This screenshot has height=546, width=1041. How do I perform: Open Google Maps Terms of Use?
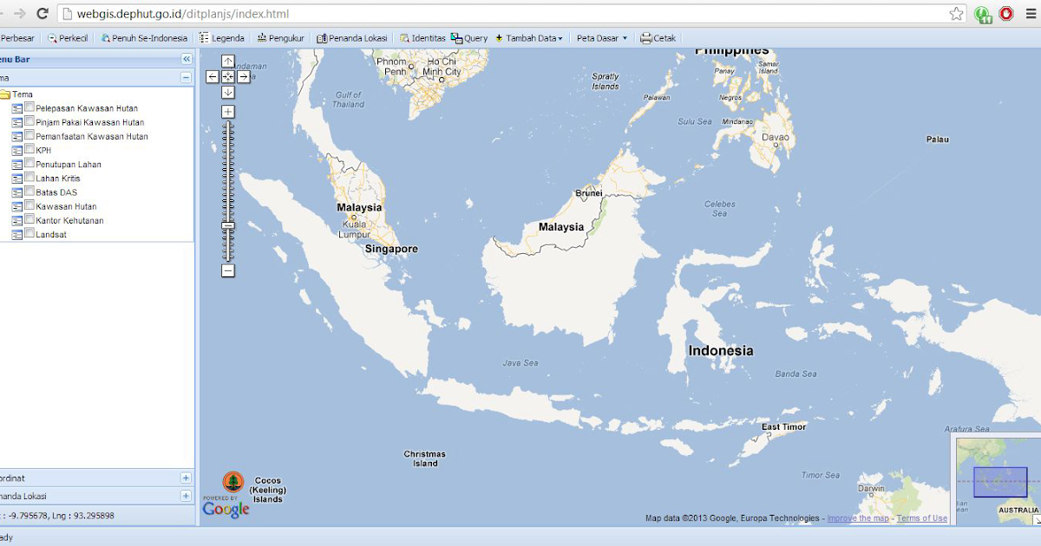(x=922, y=517)
